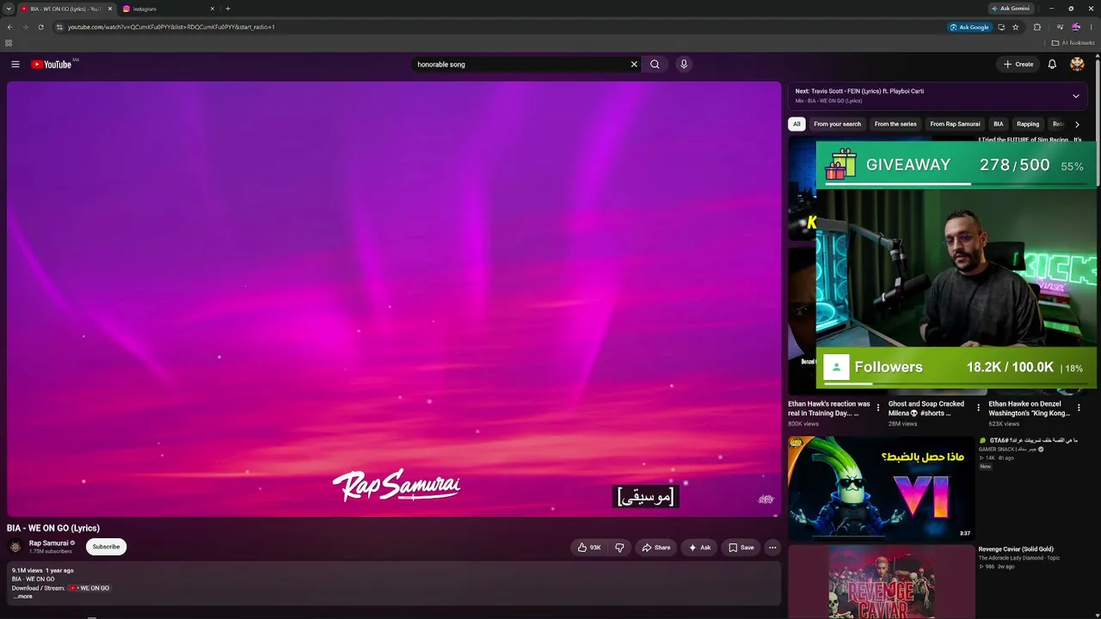Select the Rapping filter chip
Image resolution: width=1101 pixels, height=619 pixels.
(1028, 124)
